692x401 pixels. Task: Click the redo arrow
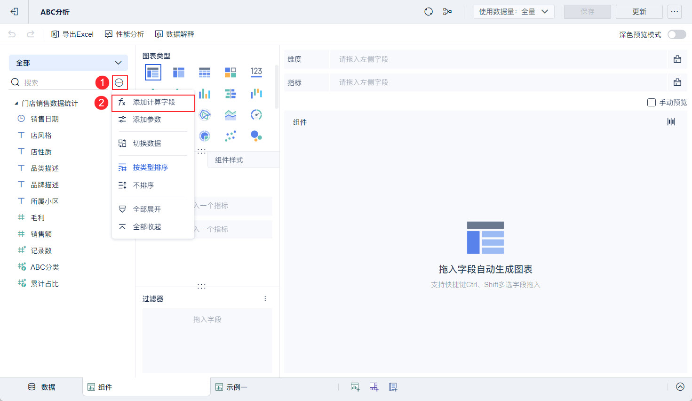click(x=31, y=34)
